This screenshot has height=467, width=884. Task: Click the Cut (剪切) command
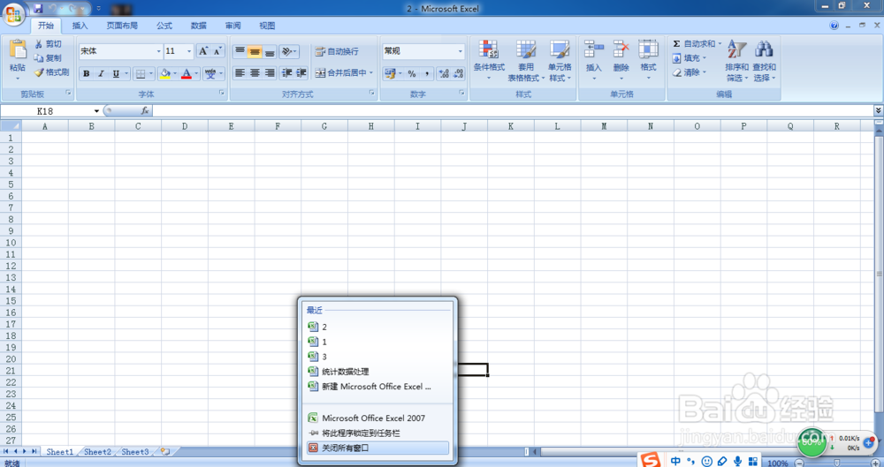tap(48, 44)
